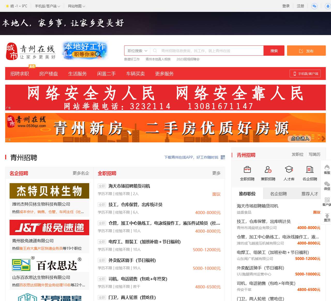This screenshot has height=301, width=331.
Task: Click the 登录 link
Action: pyautogui.click(x=286, y=6)
